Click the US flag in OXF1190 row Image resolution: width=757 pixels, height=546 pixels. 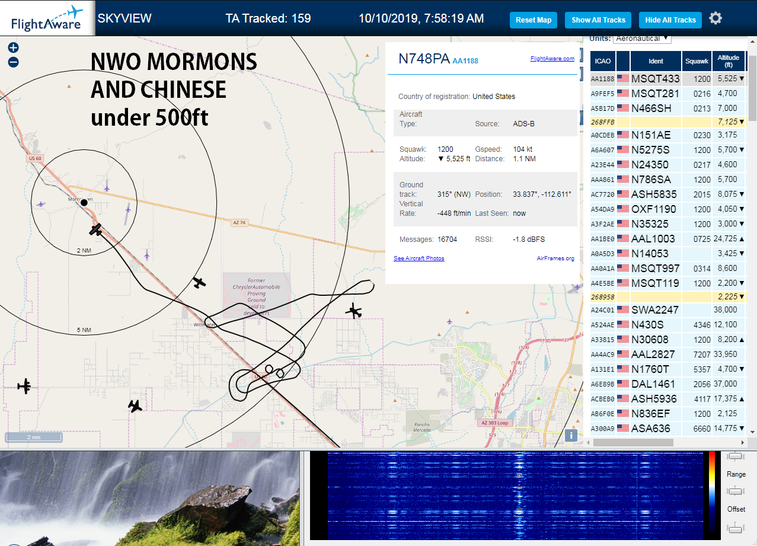(623, 209)
